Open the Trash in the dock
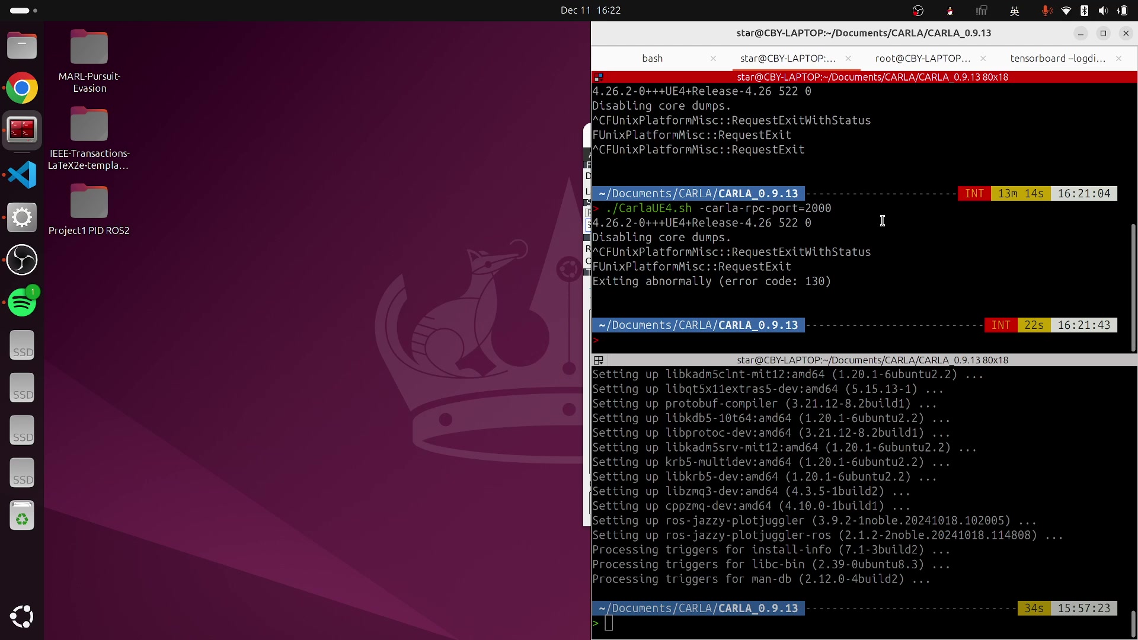 coord(22,516)
